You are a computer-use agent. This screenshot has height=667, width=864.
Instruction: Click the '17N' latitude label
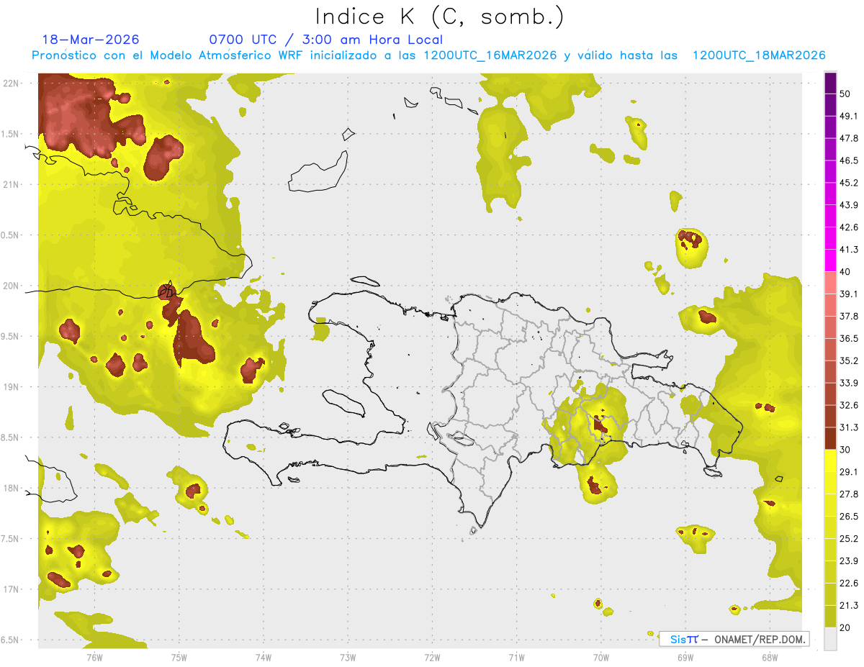pyautogui.click(x=11, y=590)
